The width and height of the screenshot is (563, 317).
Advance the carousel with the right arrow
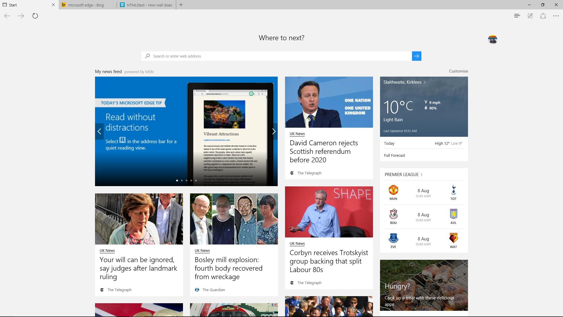click(x=274, y=131)
